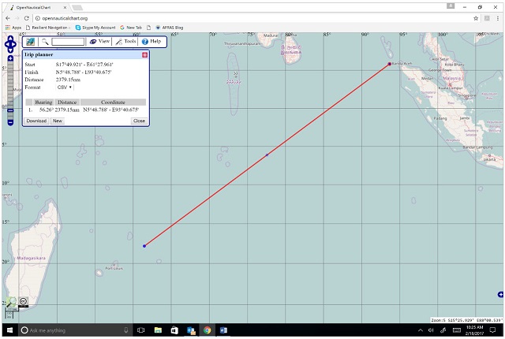Pan the map north with up arrow
Viewport: 505px width, 339px height.
point(10,39)
